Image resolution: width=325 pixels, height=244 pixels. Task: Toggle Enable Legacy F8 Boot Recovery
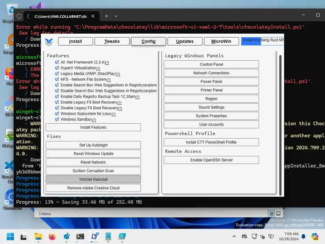pyautogui.click(x=57, y=102)
